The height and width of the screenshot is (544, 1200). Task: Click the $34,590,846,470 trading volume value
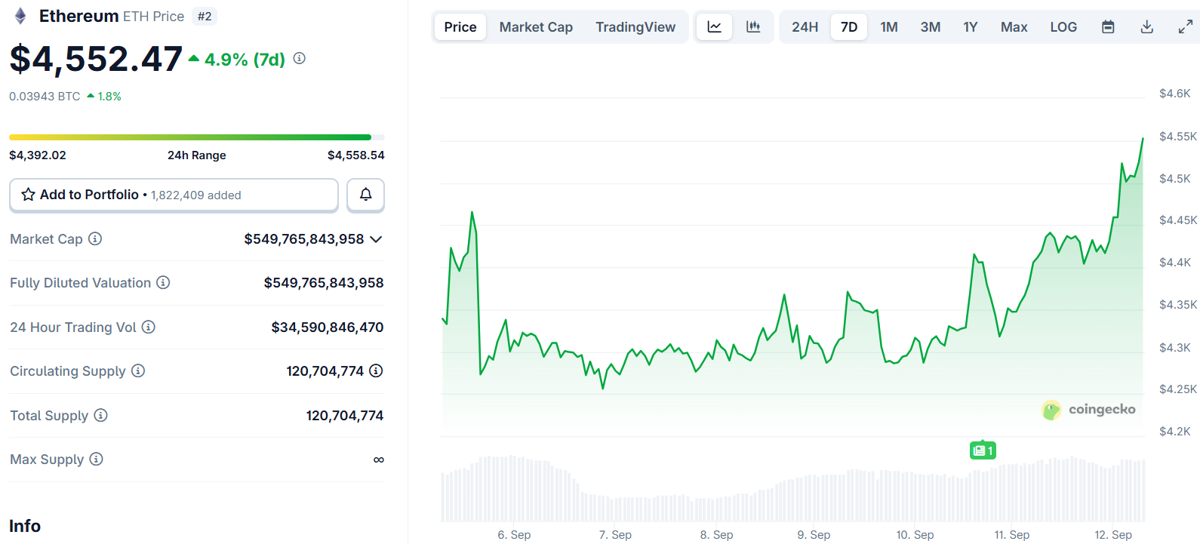(x=328, y=327)
